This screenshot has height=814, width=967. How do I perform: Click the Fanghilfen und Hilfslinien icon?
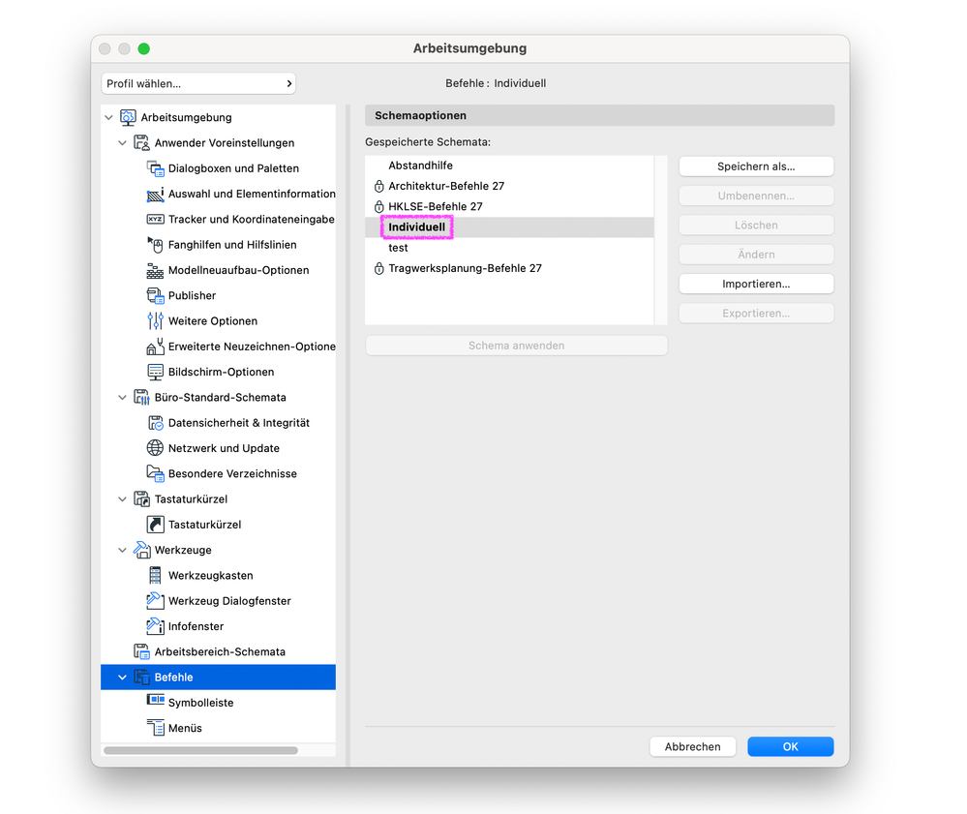[x=156, y=245]
